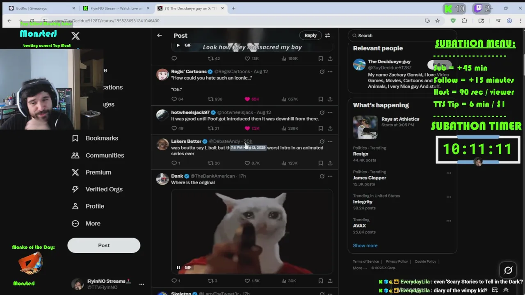Viewport: 525px width, 295px height.
Task: Click the white Post button
Action: (x=104, y=245)
